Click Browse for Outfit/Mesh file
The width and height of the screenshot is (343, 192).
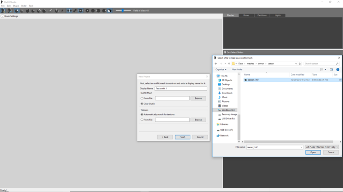tap(198, 98)
